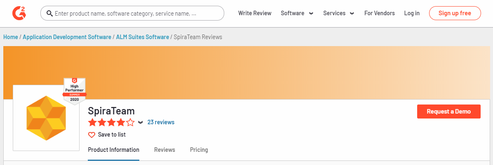The width and height of the screenshot is (493, 165).
Task: Switch to the Reviews tab
Action: click(x=164, y=150)
